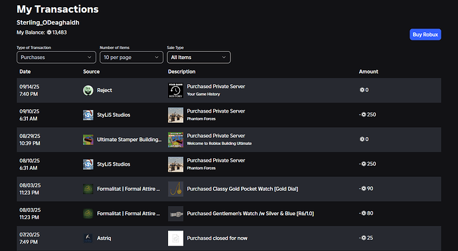Open the Type of Transaction Purchases dropdown
458x251 pixels.
56,57
